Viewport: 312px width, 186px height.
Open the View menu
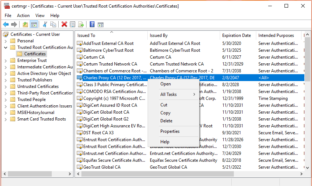pos(40,16)
